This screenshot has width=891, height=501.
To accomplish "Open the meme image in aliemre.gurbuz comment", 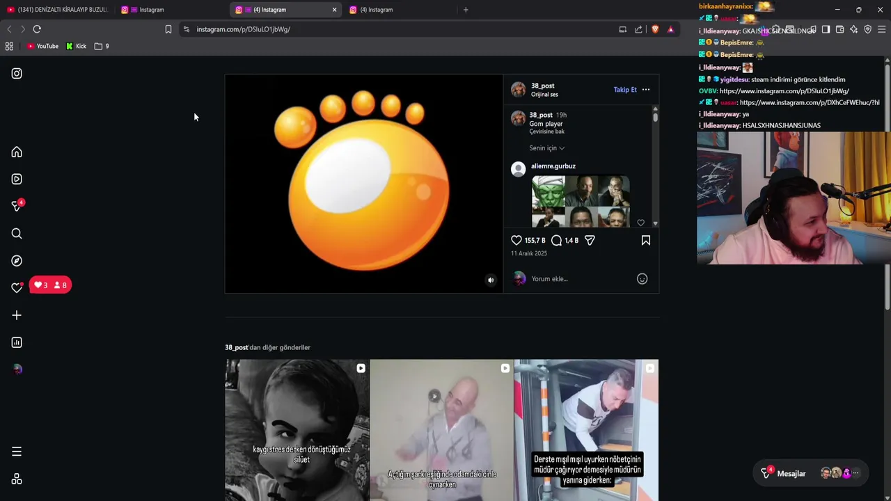I will (581, 202).
